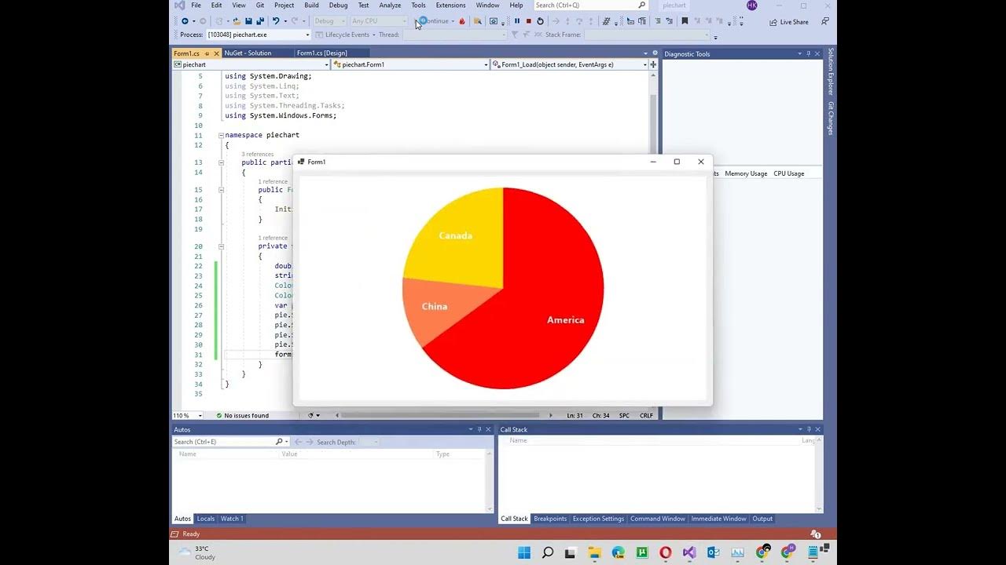The width and height of the screenshot is (1006, 565).
Task: Click the No issues found status indicator
Action: pos(242,415)
